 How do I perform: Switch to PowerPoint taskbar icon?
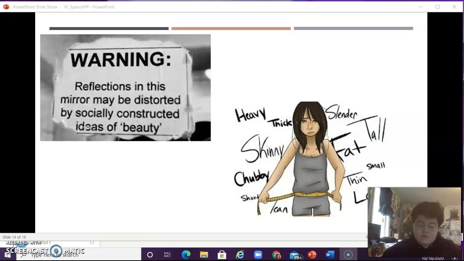point(312,255)
